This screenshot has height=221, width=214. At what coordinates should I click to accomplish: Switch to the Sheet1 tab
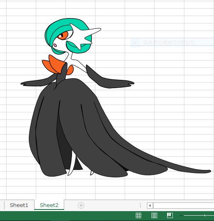[19, 205]
